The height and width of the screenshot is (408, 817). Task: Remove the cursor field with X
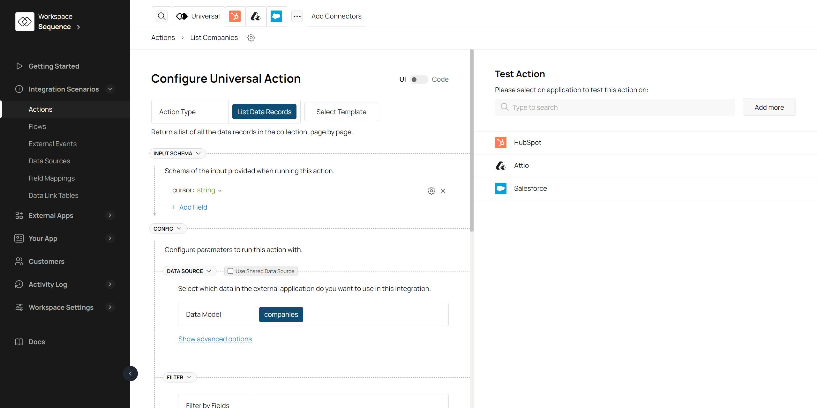pos(443,191)
